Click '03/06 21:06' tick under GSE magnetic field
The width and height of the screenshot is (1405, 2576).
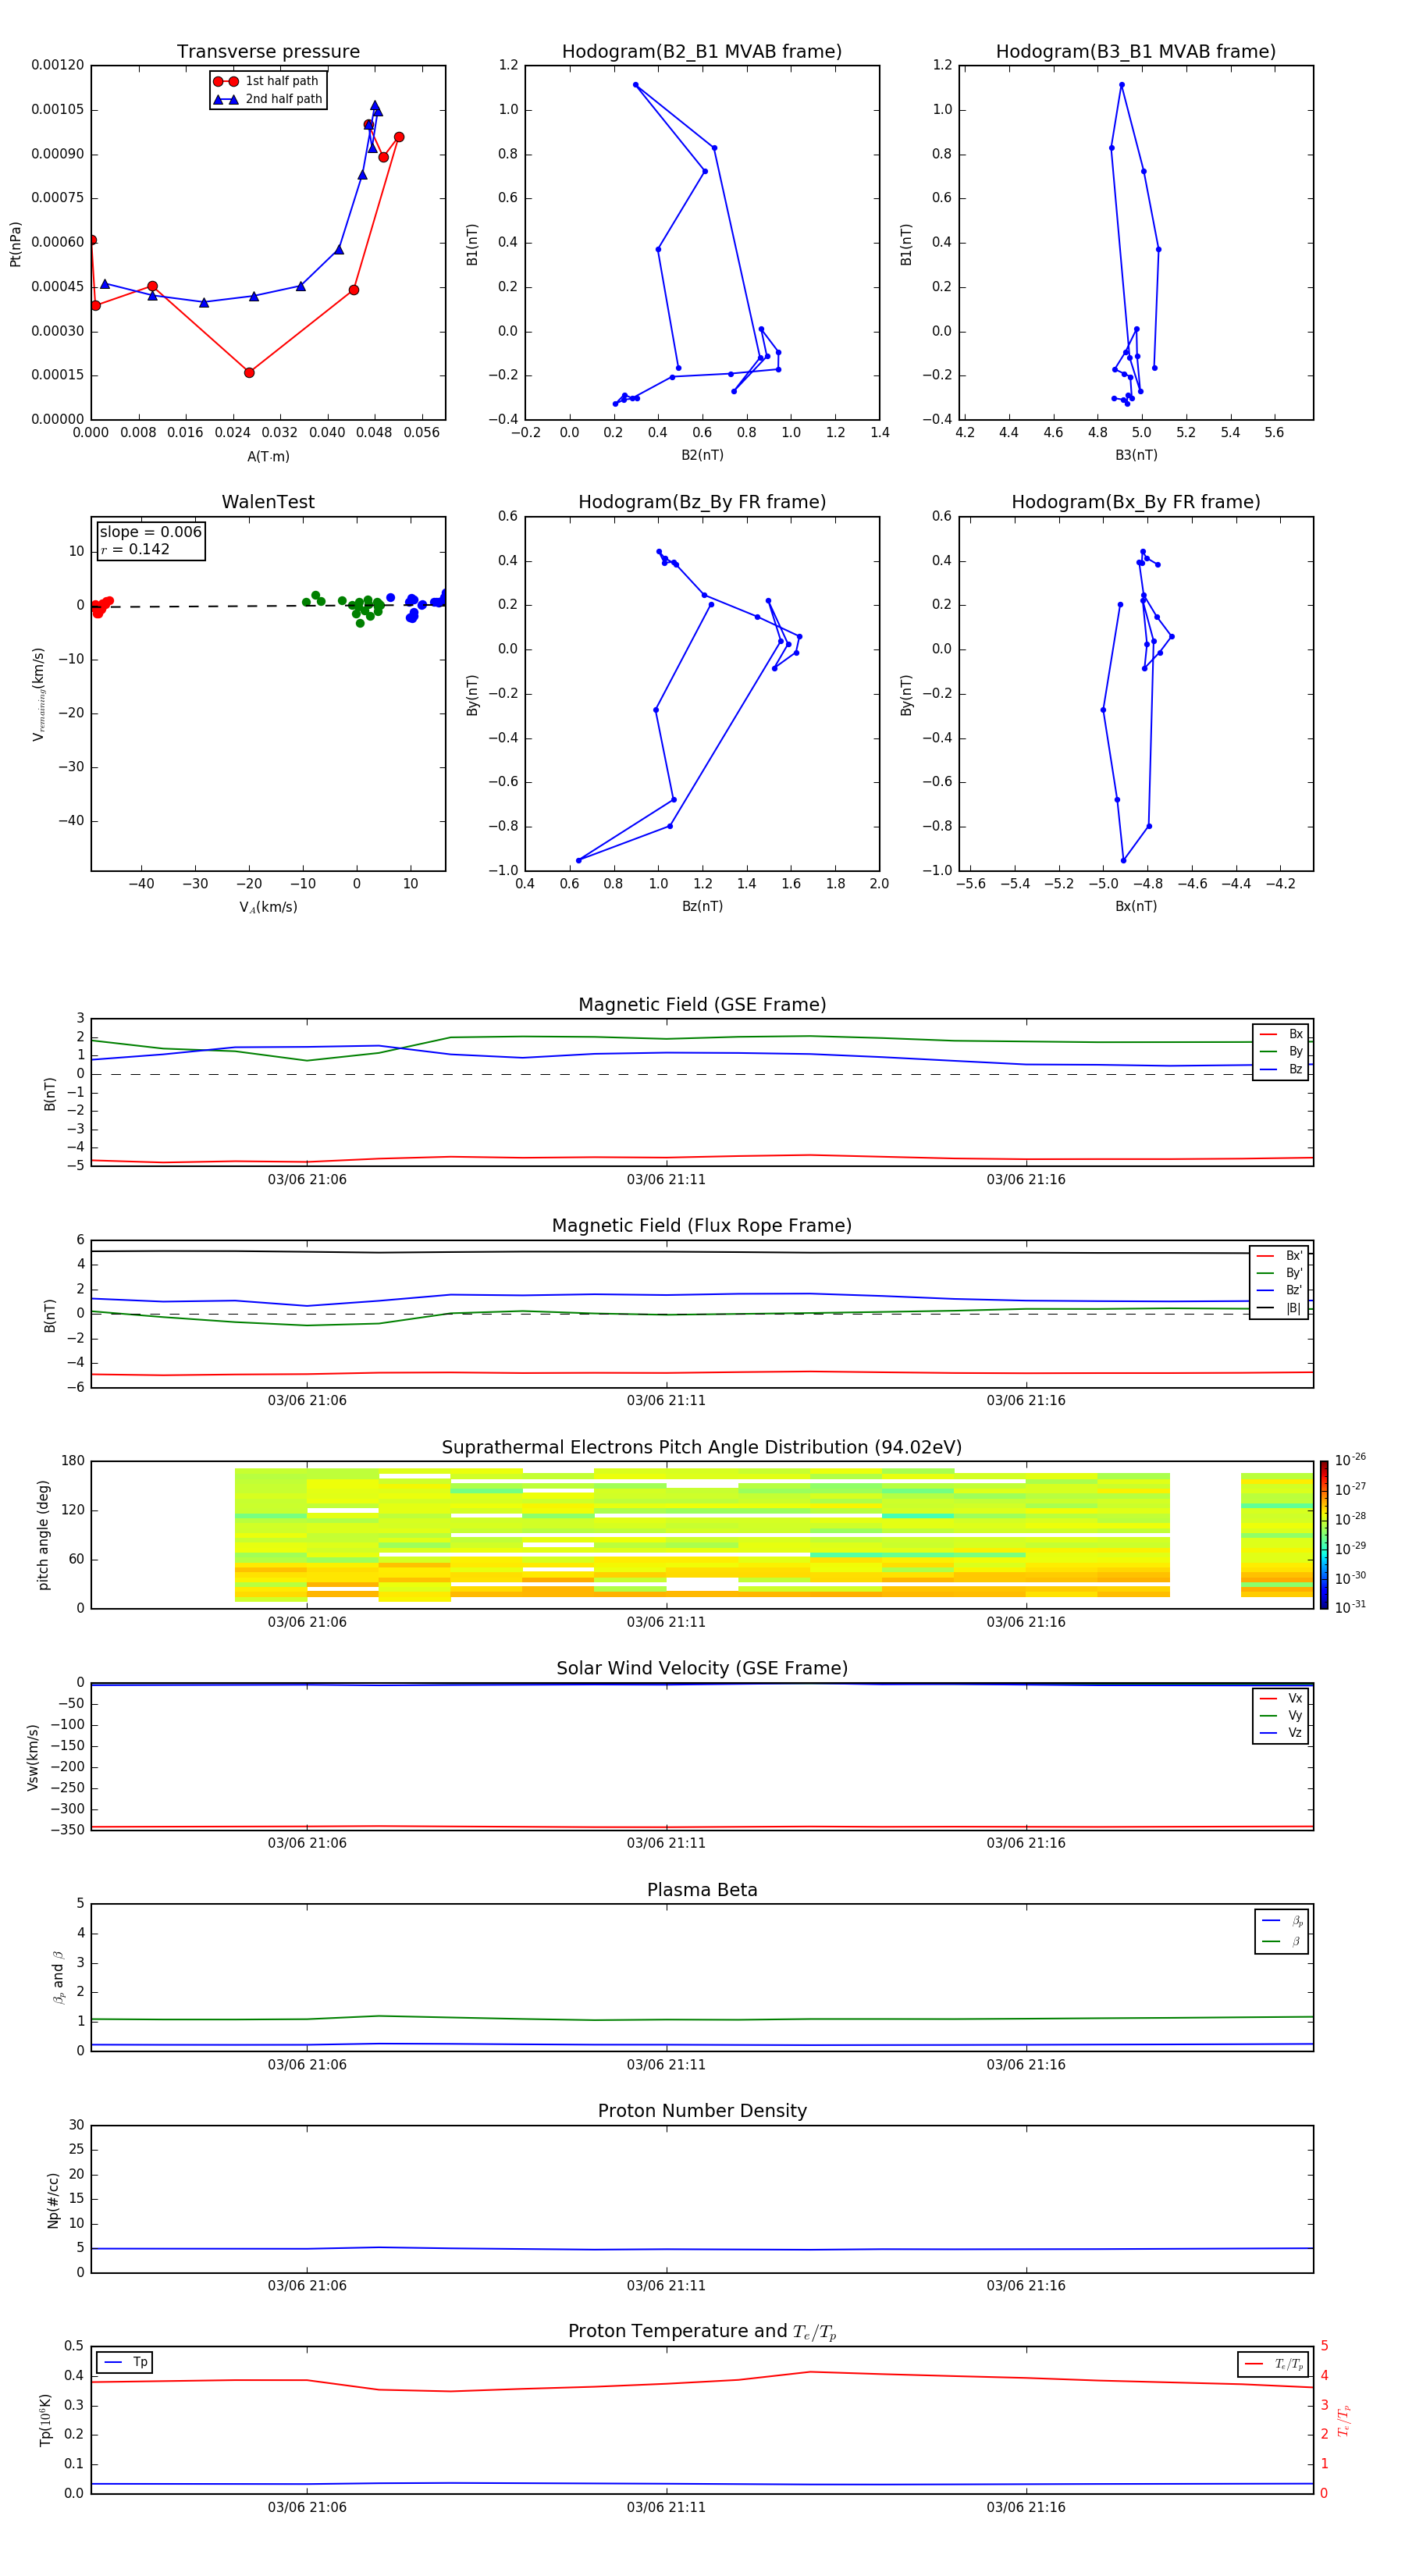pos(307,1180)
